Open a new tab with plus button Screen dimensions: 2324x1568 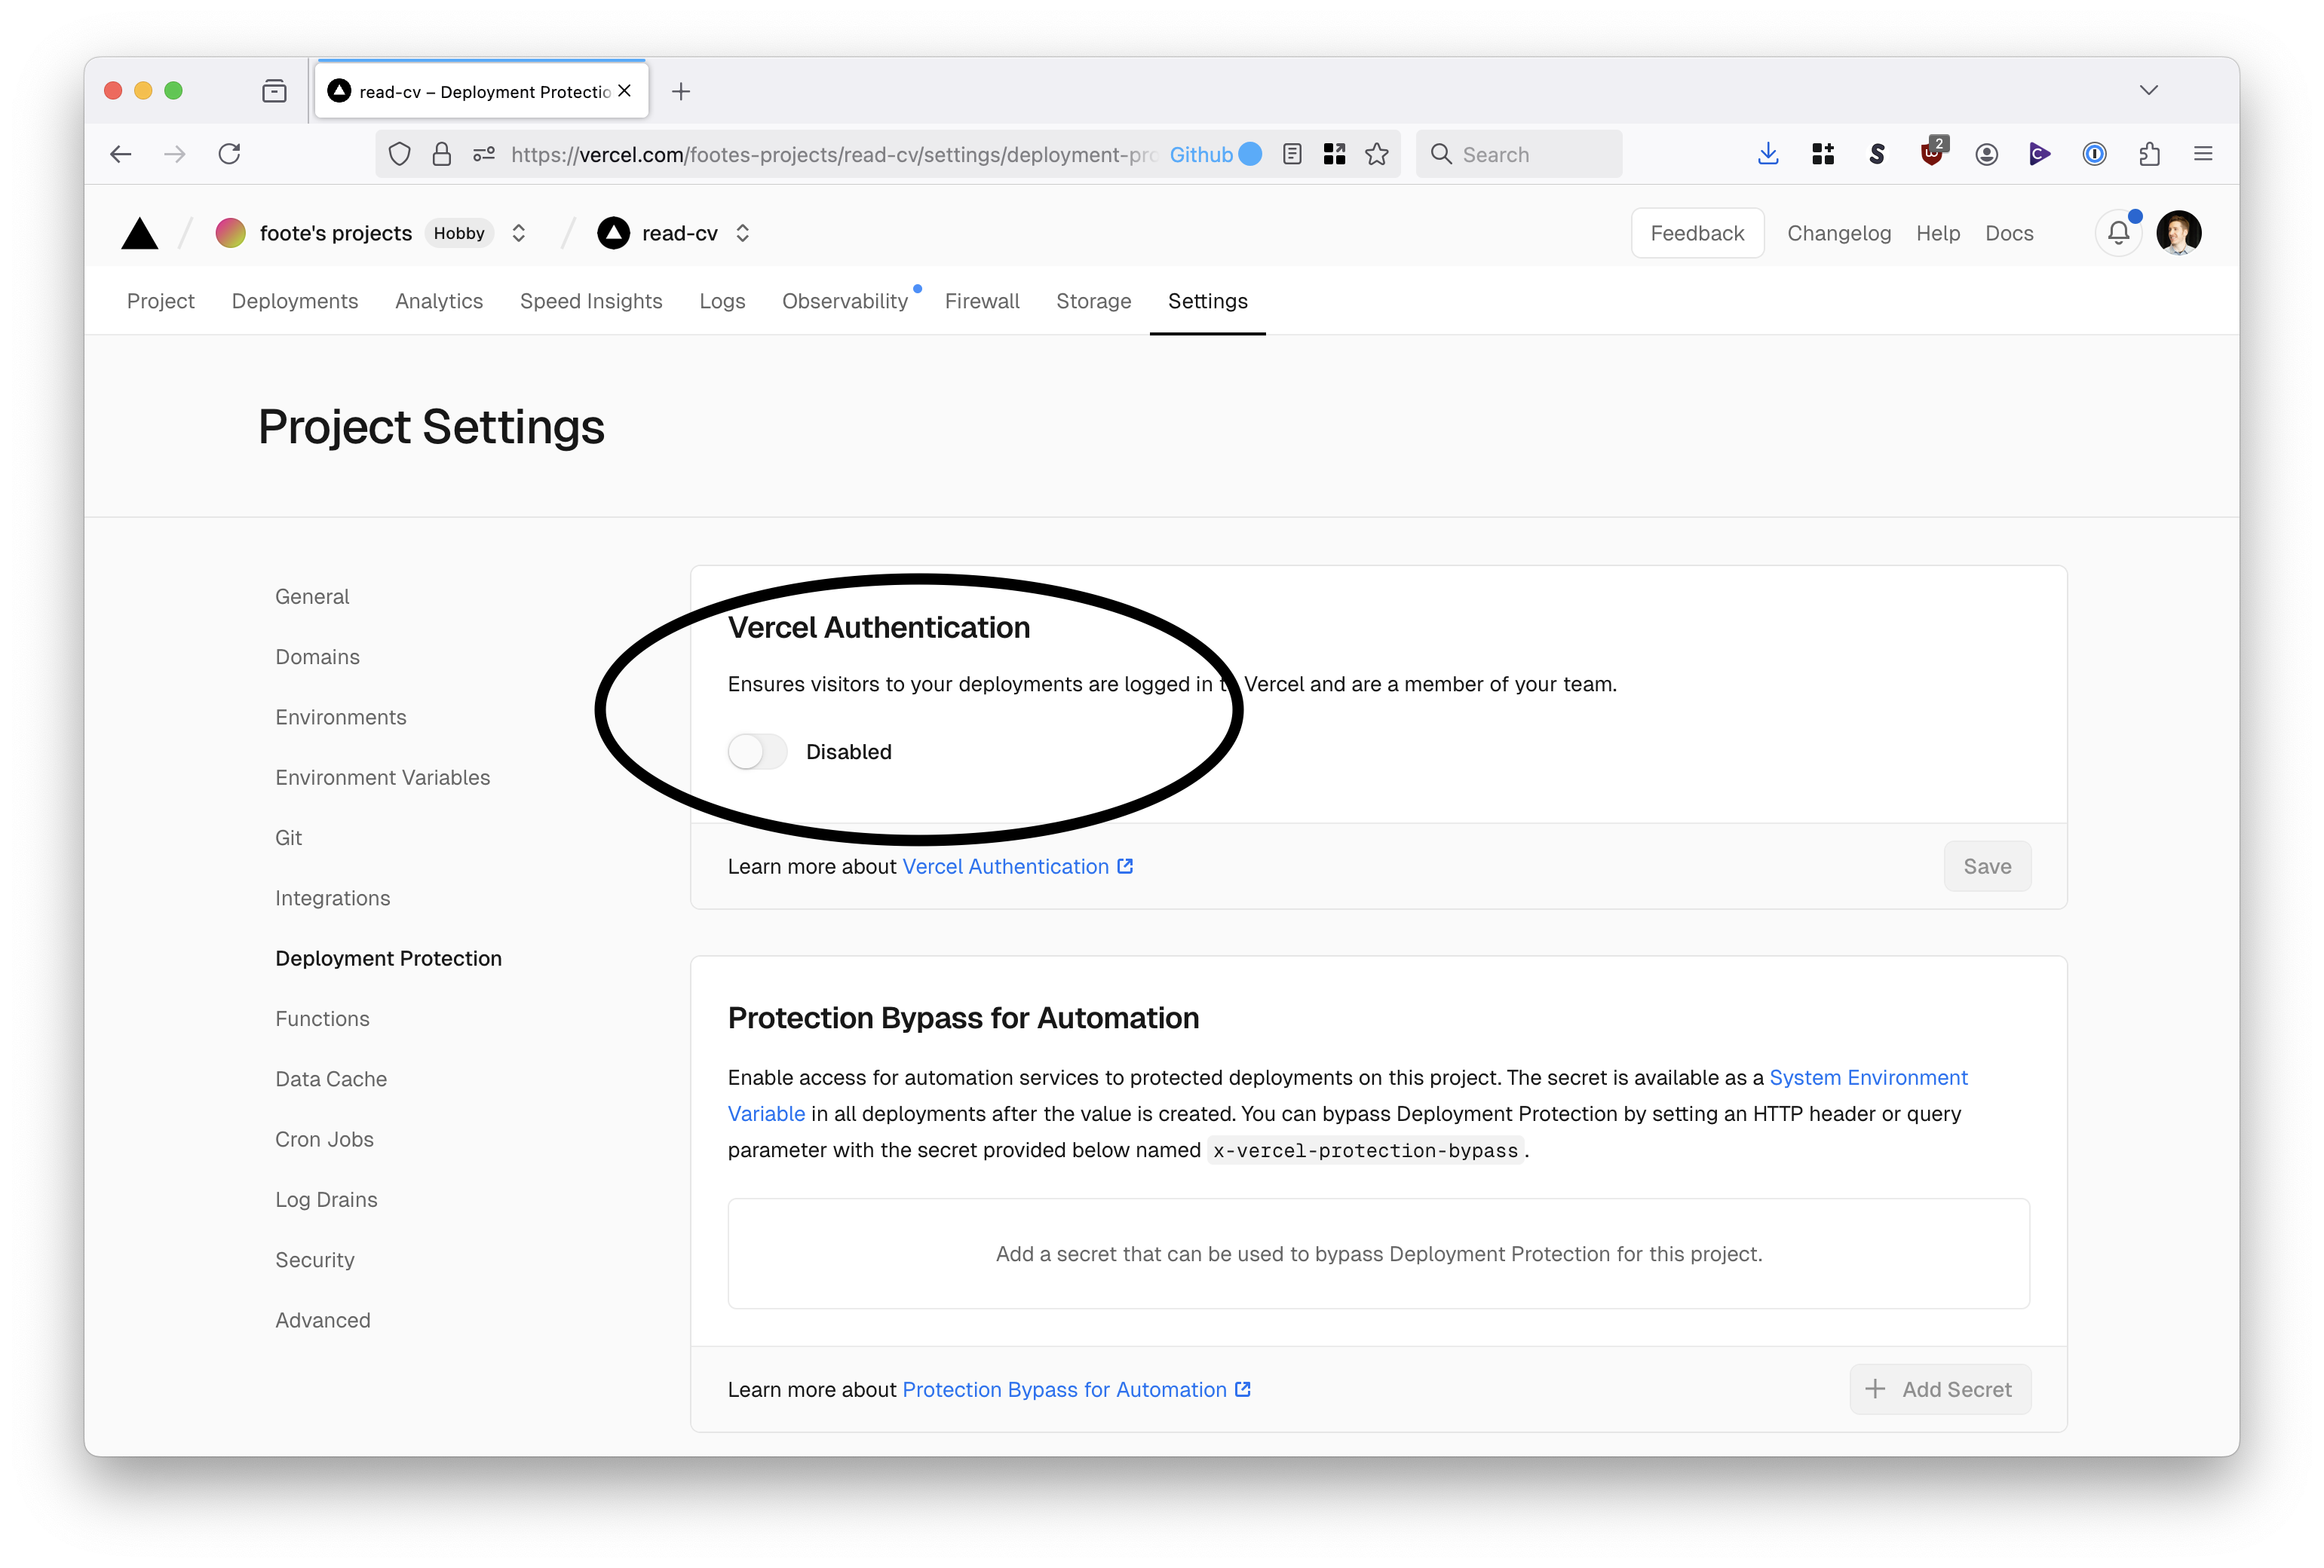(681, 91)
